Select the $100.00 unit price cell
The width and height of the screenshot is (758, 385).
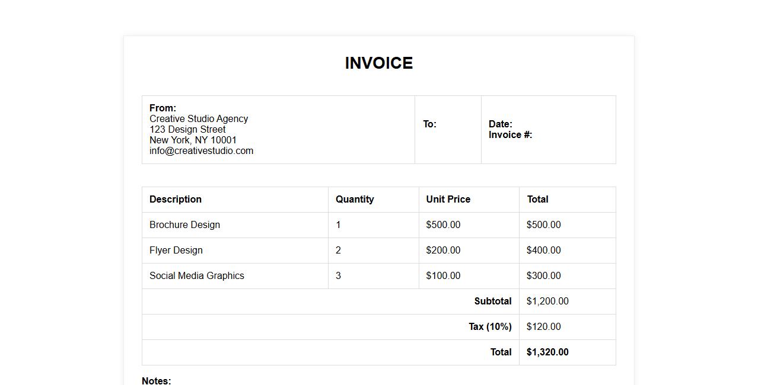click(x=443, y=276)
